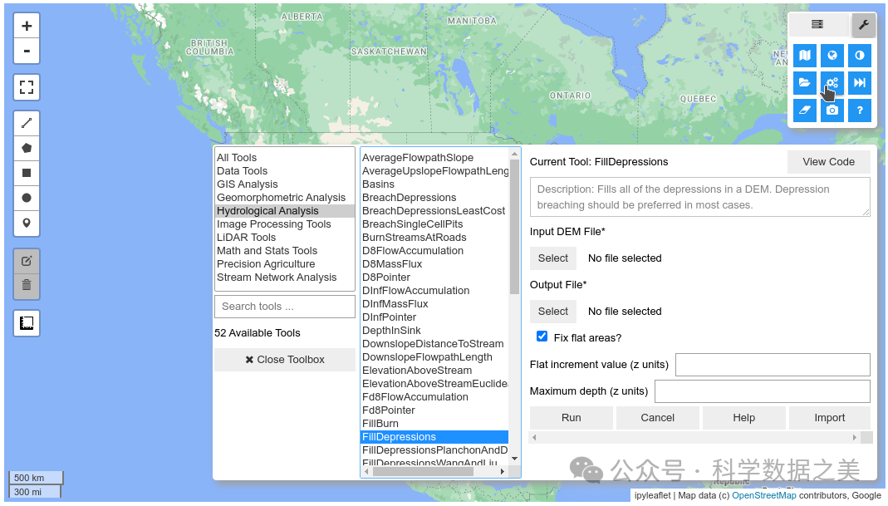Select the eraser tool icon
This screenshot has width=888, height=506.
(x=804, y=110)
